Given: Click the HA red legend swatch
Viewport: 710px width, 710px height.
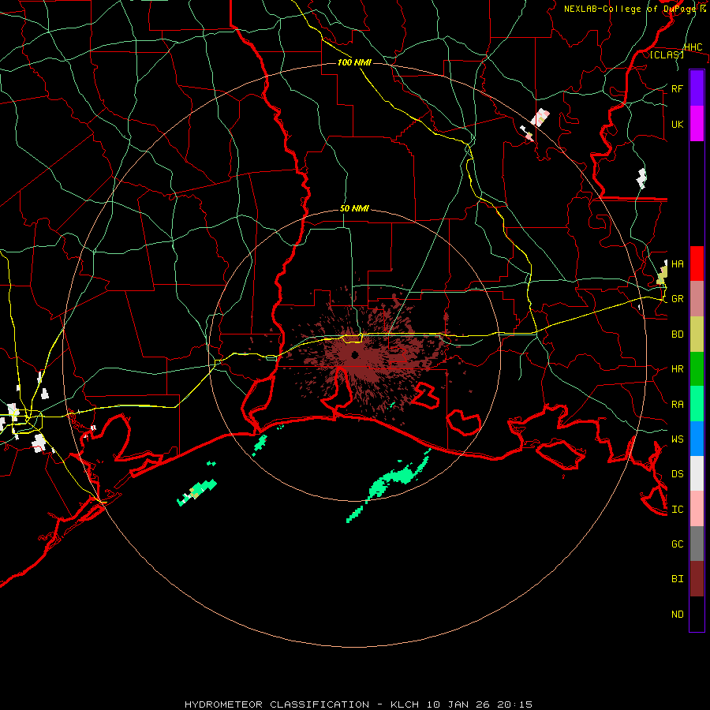Looking at the screenshot, I should (697, 263).
